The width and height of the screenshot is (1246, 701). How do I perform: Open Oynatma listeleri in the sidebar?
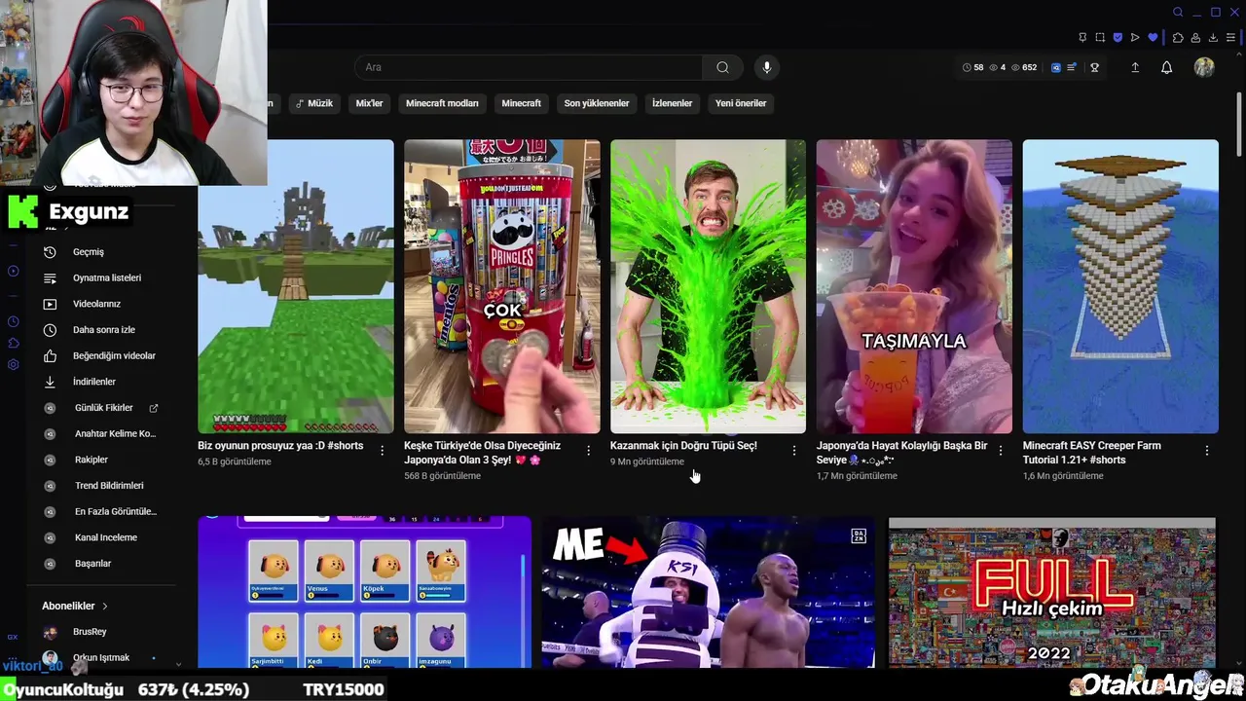tap(107, 277)
